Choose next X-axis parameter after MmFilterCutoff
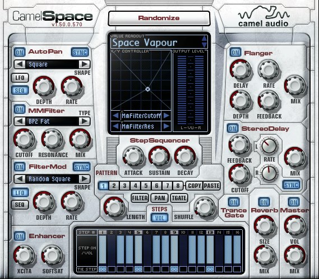319x279 pixels. [x=166, y=116]
